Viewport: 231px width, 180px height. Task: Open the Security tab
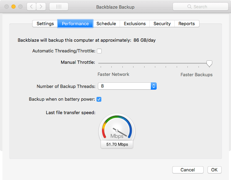click(x=162, y=24)
